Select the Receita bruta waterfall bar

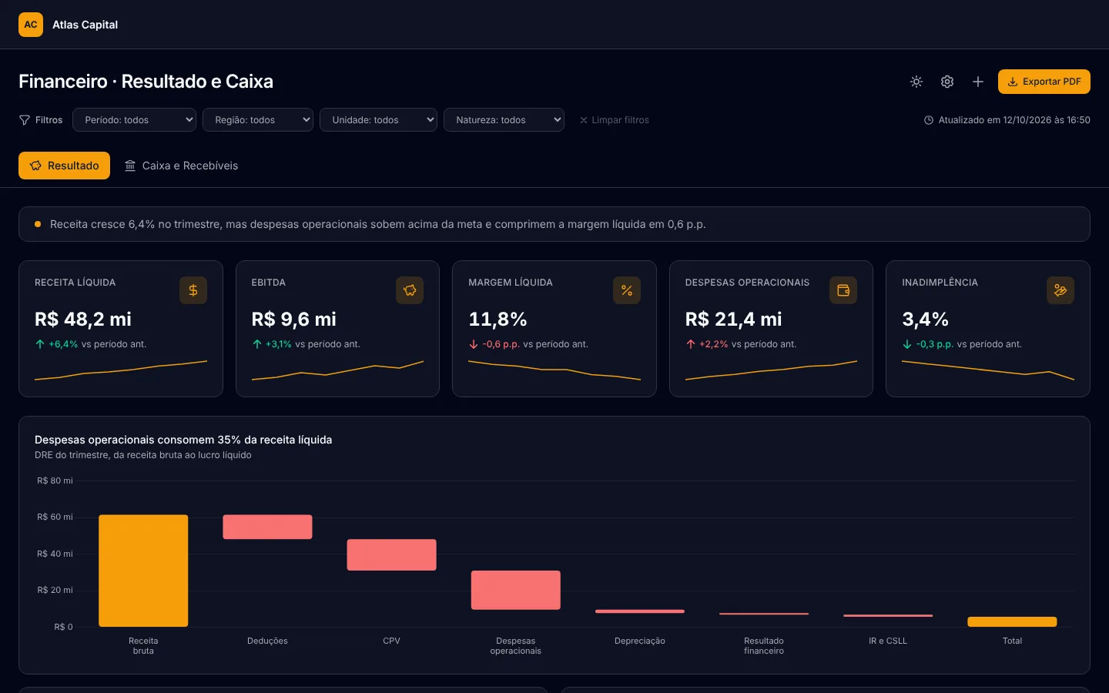[143, 571]
